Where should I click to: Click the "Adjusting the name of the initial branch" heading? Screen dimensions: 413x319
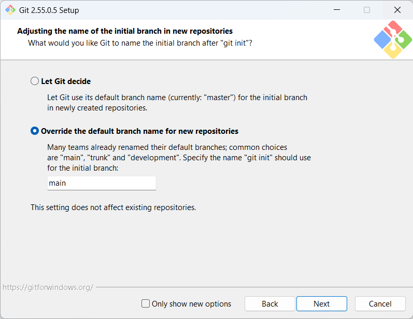(125, 31)
